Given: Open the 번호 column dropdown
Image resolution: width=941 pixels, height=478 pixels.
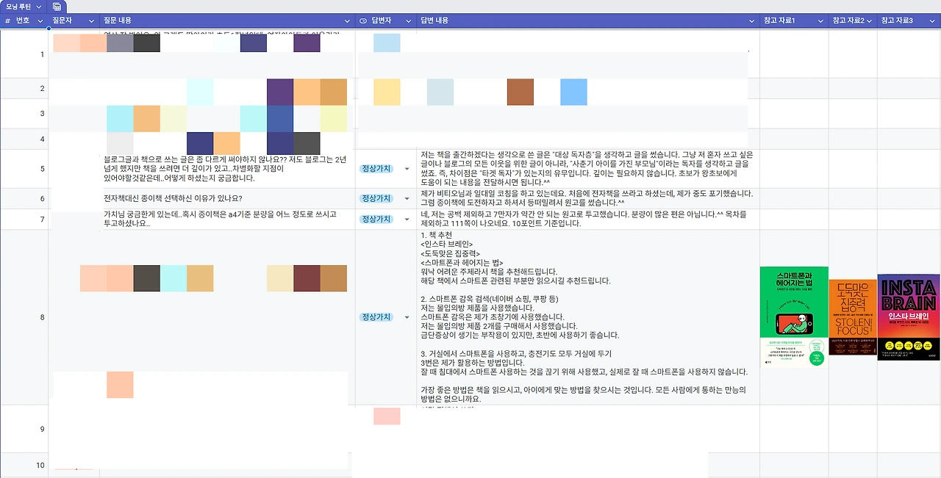Looking at the screenshot, I should point(41,21).
